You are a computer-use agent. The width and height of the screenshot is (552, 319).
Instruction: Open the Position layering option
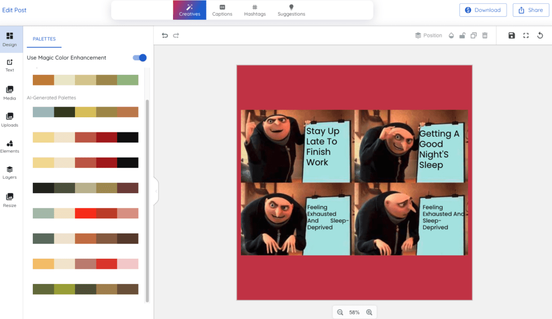[429, 36]
